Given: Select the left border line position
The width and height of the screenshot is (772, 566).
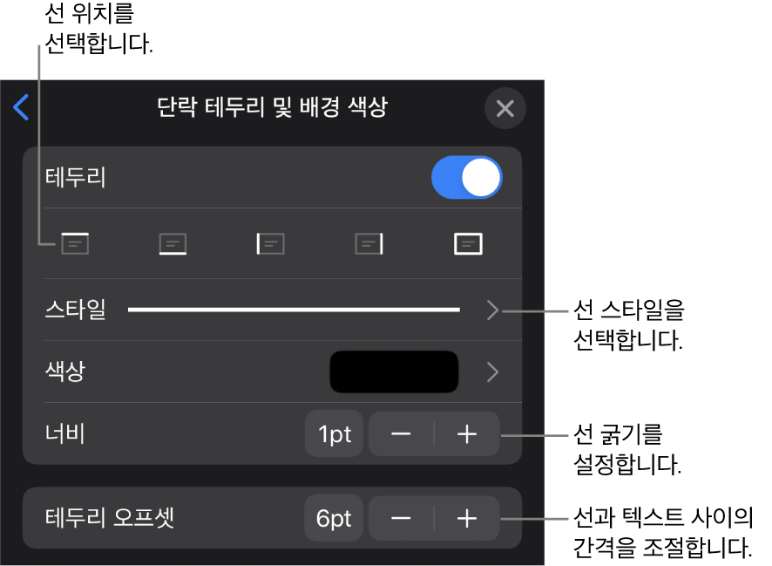Looking at the screenshot, I should click(x=271, y=244).
